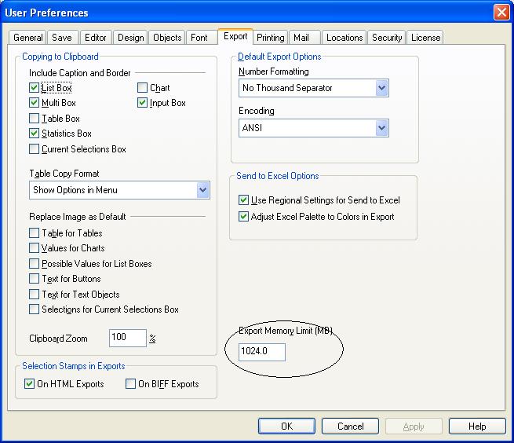
Task: Go to the Editor tab
Action: click(x=96, y=38)
